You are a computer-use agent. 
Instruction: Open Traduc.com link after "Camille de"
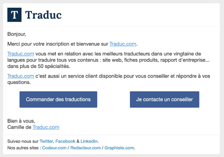coord(46,127)
